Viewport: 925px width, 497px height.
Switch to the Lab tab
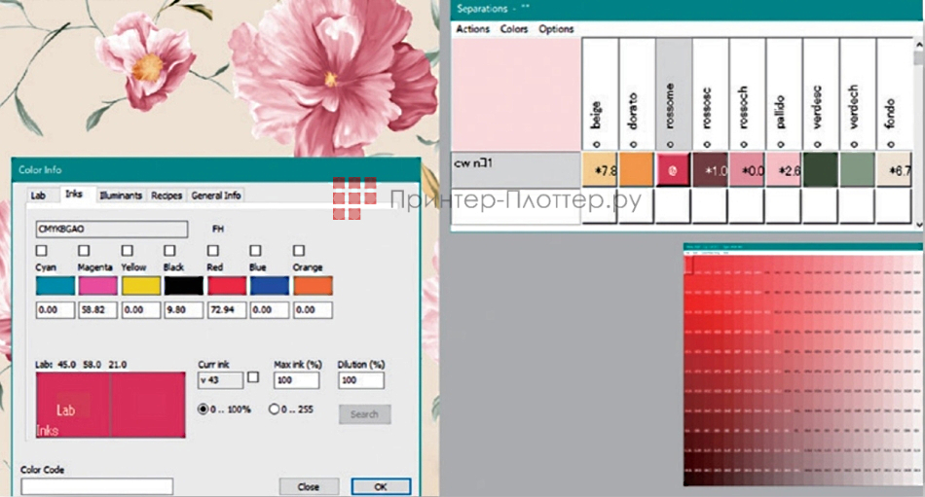[x=38, y=195]
